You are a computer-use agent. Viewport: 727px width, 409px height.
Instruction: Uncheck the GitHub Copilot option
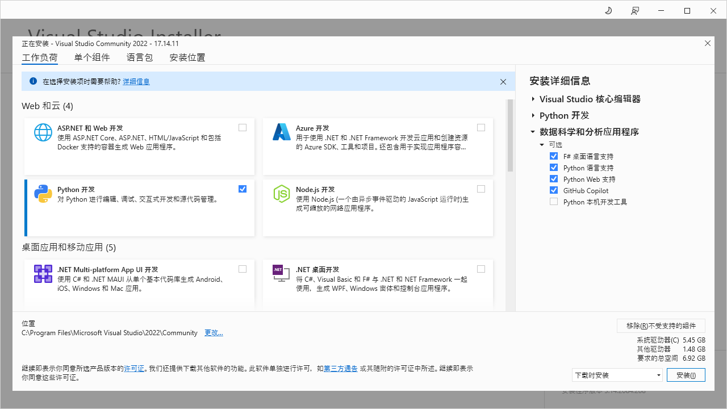tap(554, 190)
